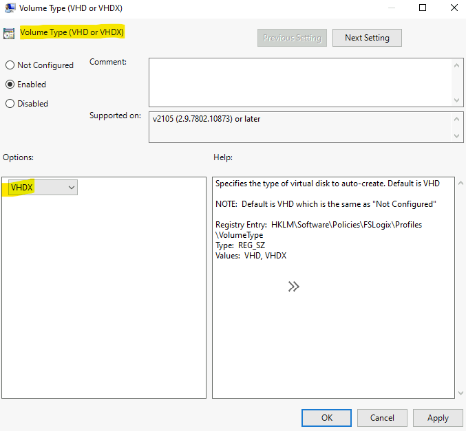Open the VHDX volume type dropdown

[43, 187]
